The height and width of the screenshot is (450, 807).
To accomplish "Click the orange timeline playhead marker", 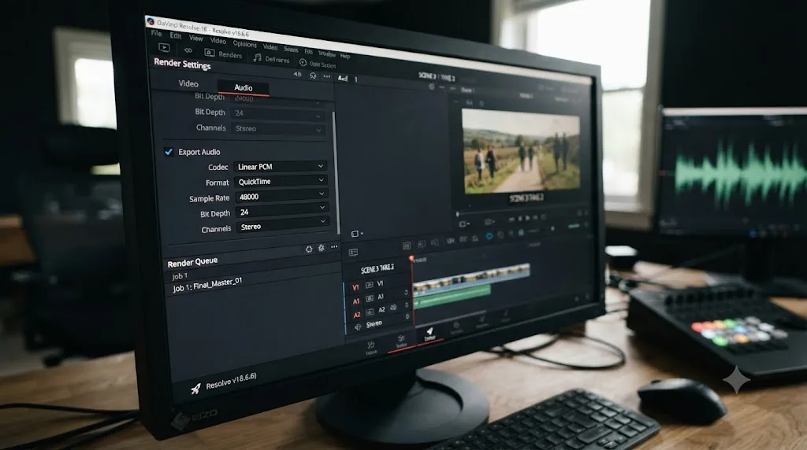I will click(x=411, y=258).
